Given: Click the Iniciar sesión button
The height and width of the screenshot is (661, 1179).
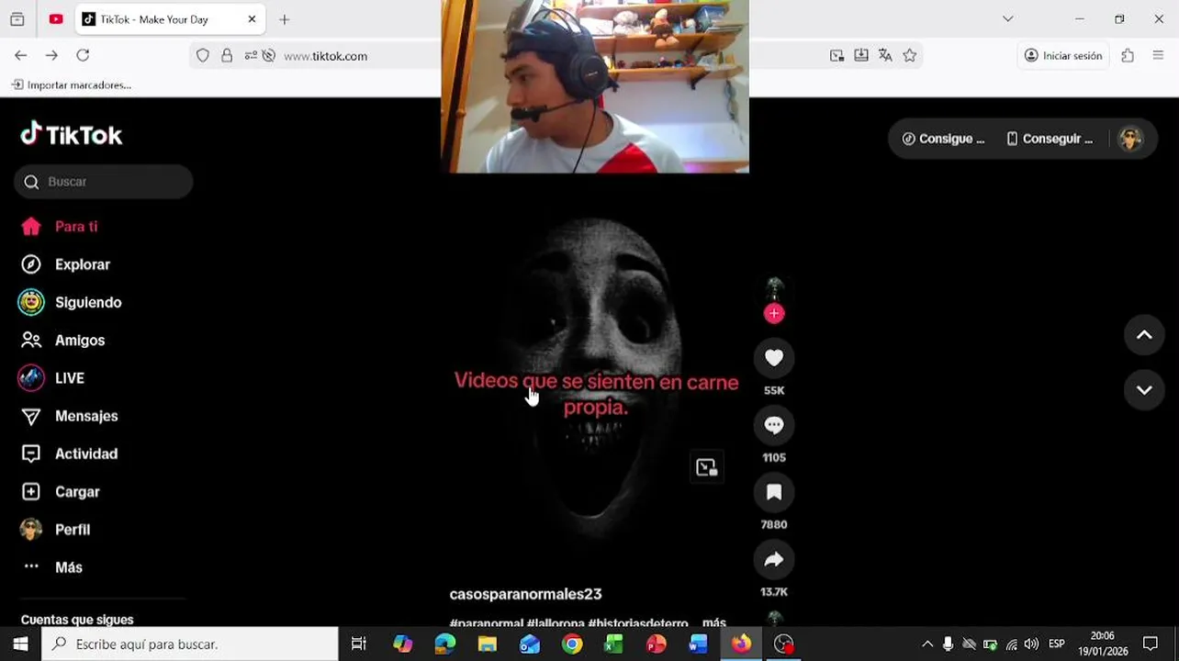Looking at the screenshot, I should coord(1062,56).
